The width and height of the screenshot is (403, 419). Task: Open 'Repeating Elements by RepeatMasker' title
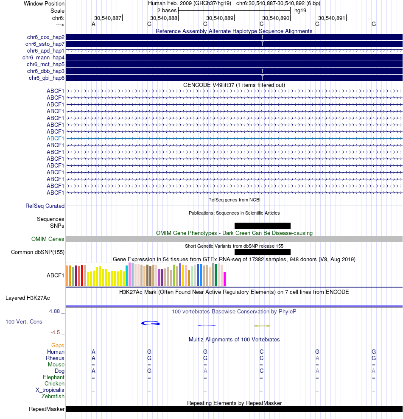[234, 403]
